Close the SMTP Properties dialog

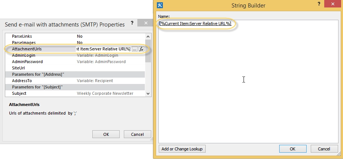(146, 23)
